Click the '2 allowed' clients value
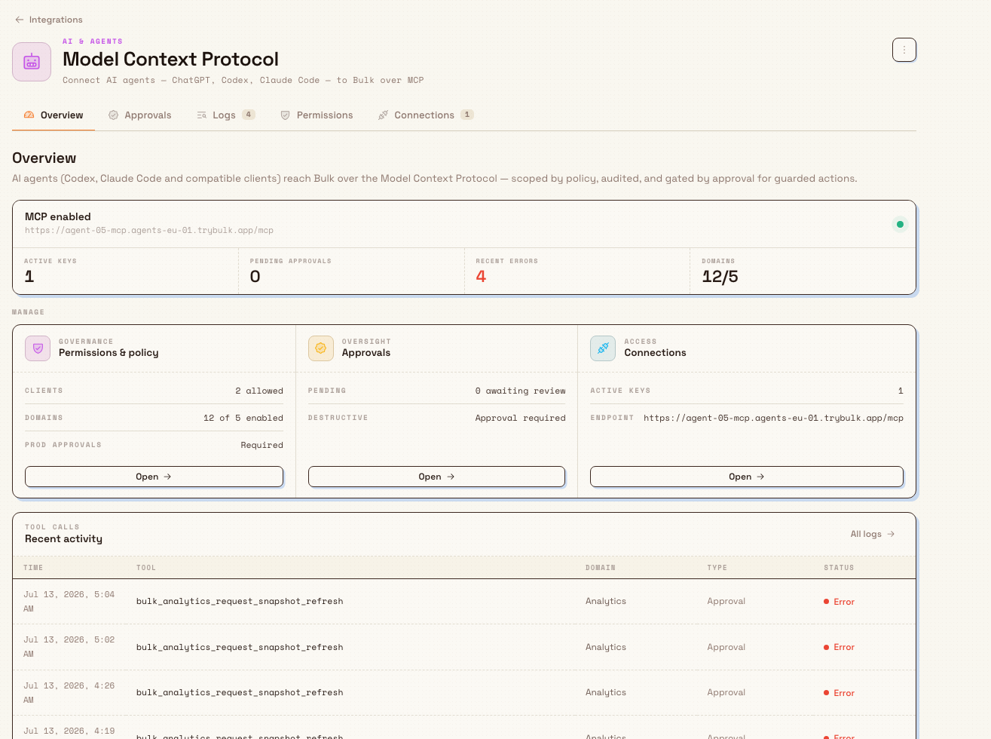This screenshot has width=991, height=739. coord(259,391)
